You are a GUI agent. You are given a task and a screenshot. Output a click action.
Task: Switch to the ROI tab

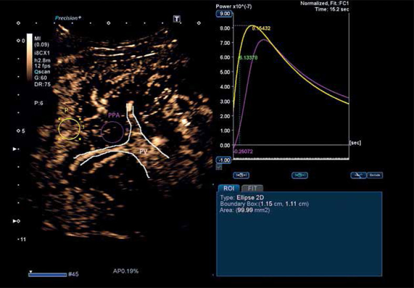pos(228,188)
